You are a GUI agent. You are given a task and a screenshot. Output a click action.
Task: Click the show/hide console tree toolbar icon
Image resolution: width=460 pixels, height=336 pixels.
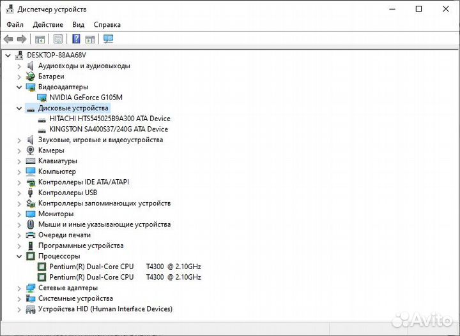tap(40, 40)
